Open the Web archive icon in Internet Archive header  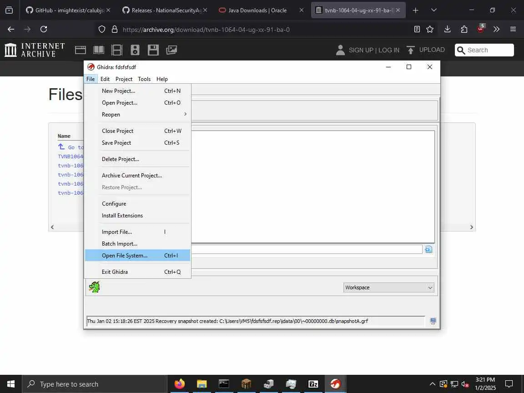click(81, 50)
